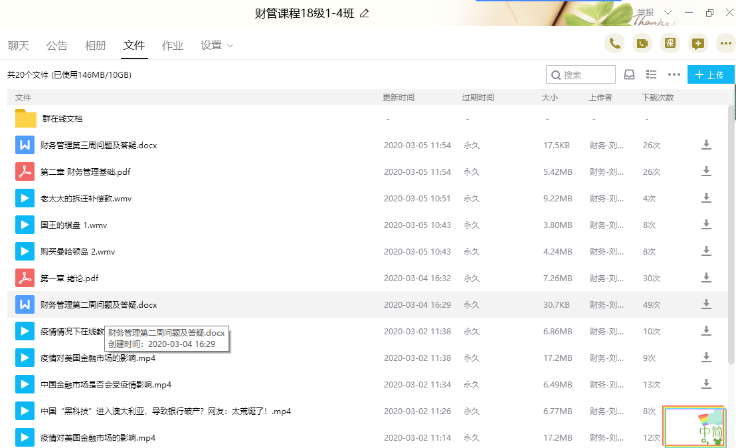The image size is (736, 448).
Task: Switch to the 聊天 tab
Action: click(19, 46)
